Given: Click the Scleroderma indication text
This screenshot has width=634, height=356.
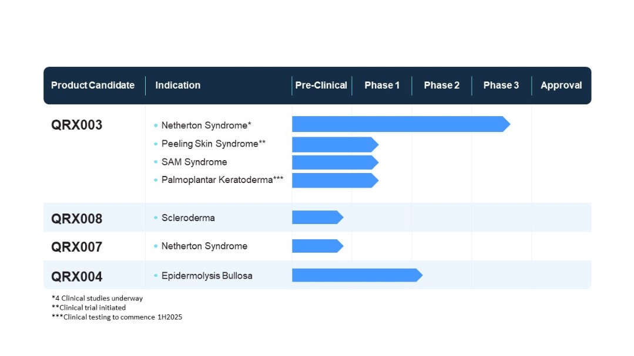Looking at the screenshot, I should coord(188,218).
